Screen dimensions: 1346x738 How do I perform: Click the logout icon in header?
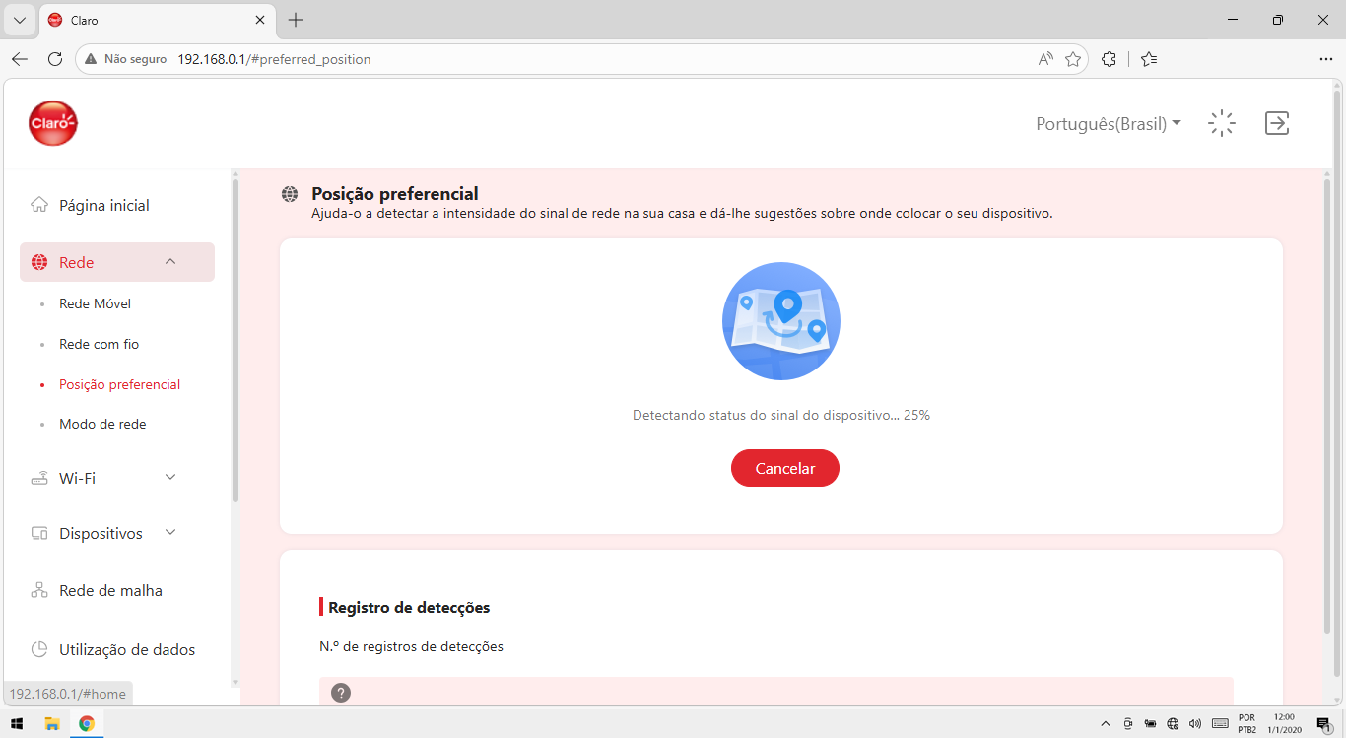[1277, 123]
